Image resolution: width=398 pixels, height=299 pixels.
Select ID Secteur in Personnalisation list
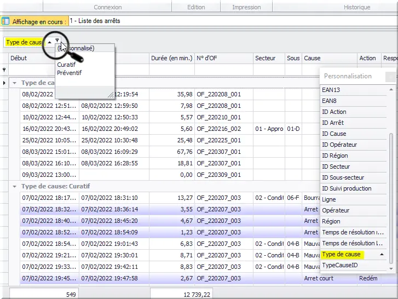353,166
